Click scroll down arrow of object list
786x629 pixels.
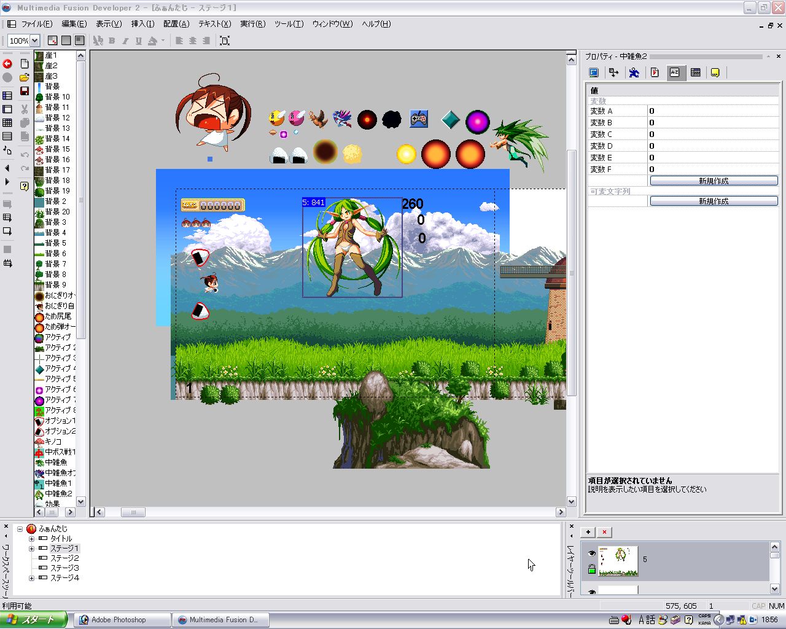[x=80, y=502]
